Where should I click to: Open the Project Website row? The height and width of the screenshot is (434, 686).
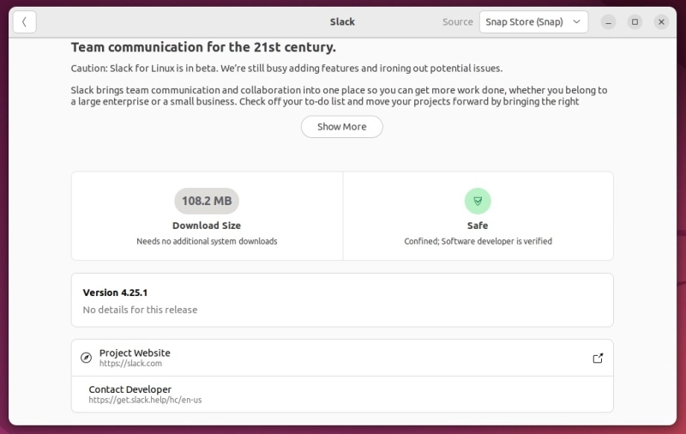point(342,358)
